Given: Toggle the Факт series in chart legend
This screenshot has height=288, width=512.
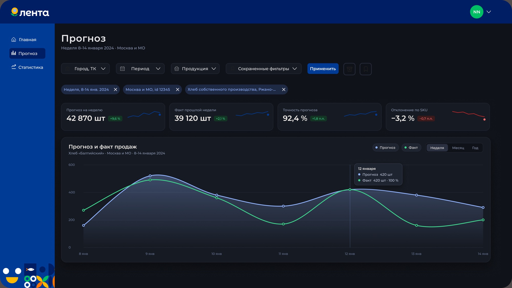Looking at the screenshot, I should point(411,147).
